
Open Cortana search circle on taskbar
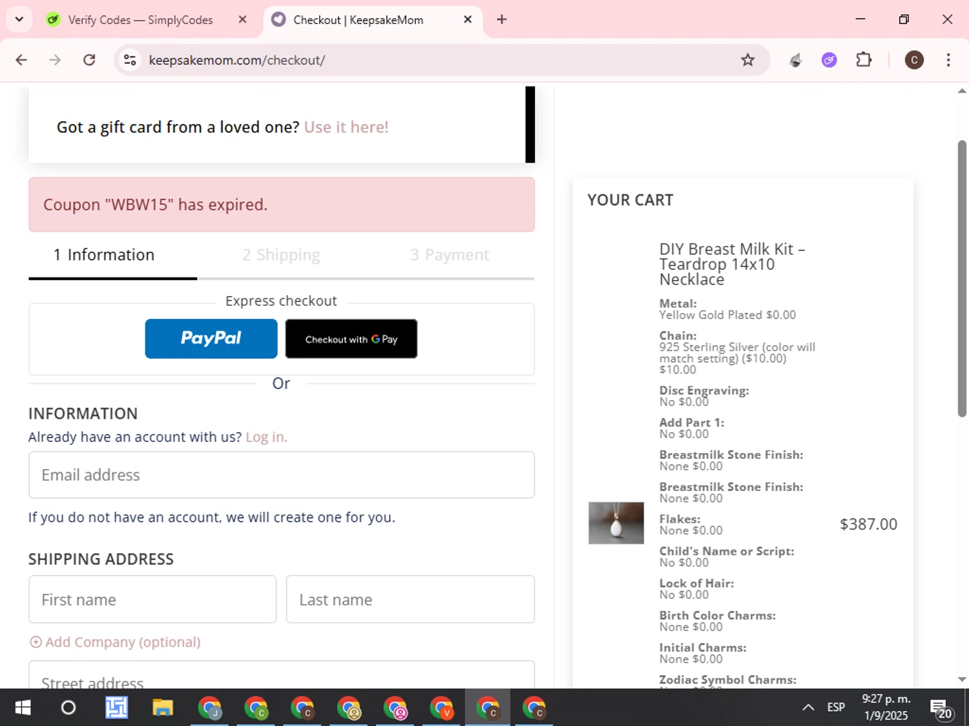coord(68,708)
